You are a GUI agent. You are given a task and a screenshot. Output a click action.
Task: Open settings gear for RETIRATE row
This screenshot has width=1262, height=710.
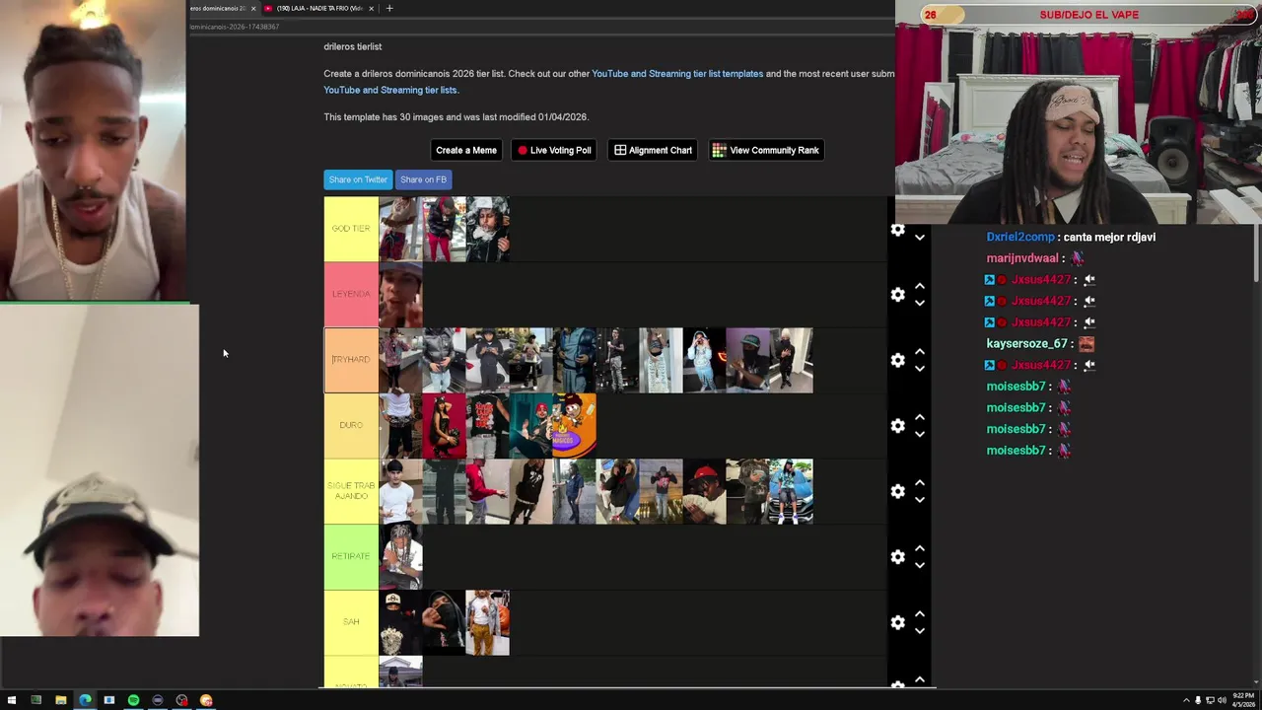(897, 557)
